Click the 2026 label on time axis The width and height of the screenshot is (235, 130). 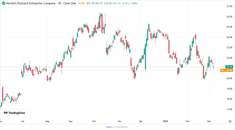tap(166, 121)
